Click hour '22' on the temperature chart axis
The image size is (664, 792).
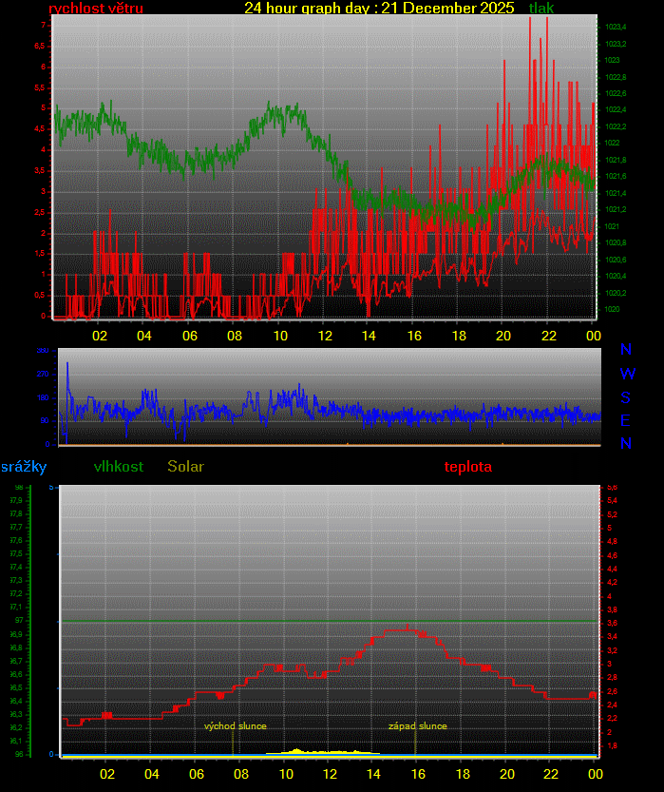(x=551, y=773)
